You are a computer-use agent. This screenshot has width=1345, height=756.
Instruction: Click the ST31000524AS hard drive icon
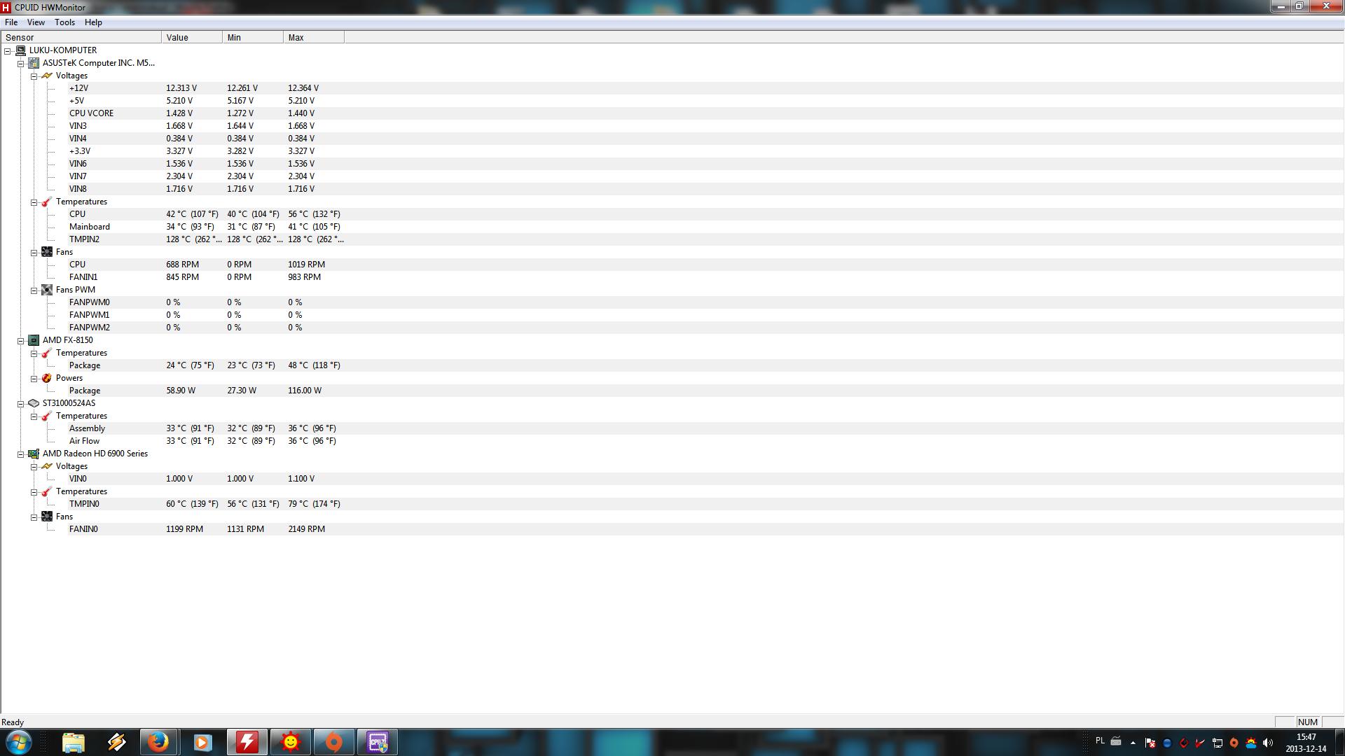[34, 403]
